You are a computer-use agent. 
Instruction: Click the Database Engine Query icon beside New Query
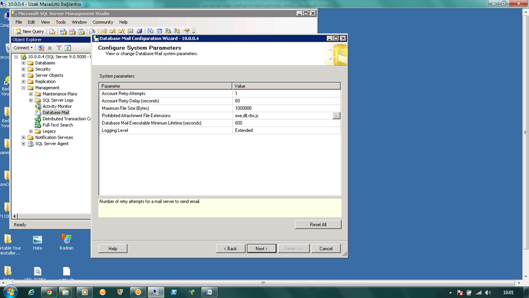tap(52, 31)
